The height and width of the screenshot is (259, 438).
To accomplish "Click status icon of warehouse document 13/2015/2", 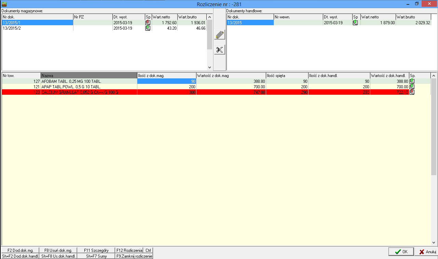I will coord(148,28).
